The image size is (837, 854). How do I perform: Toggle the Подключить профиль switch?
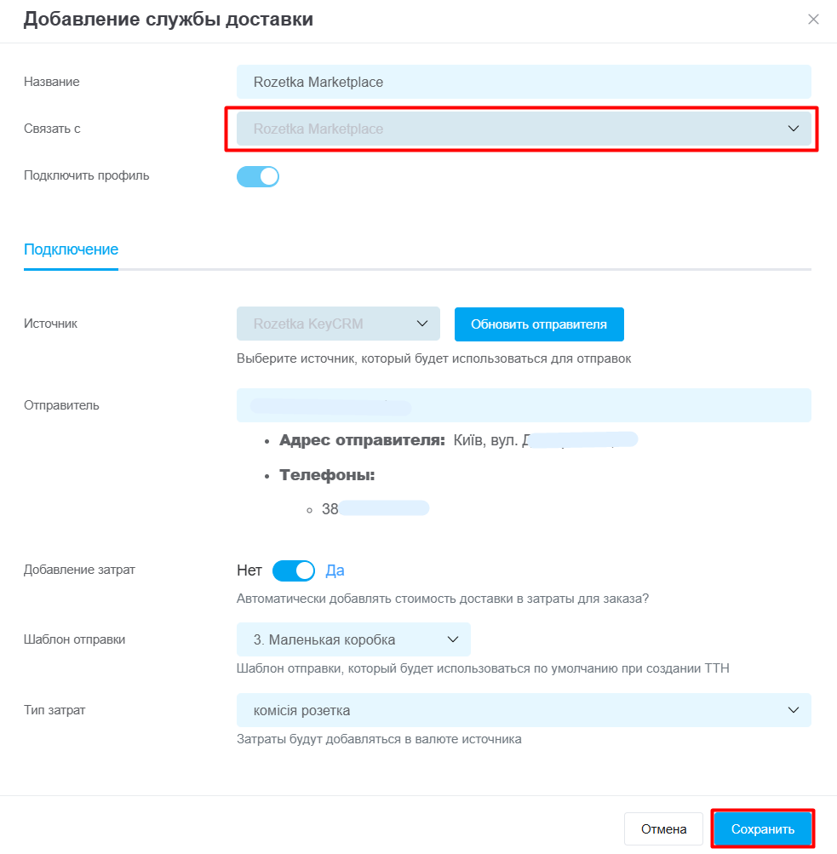(x=258, y=176)
